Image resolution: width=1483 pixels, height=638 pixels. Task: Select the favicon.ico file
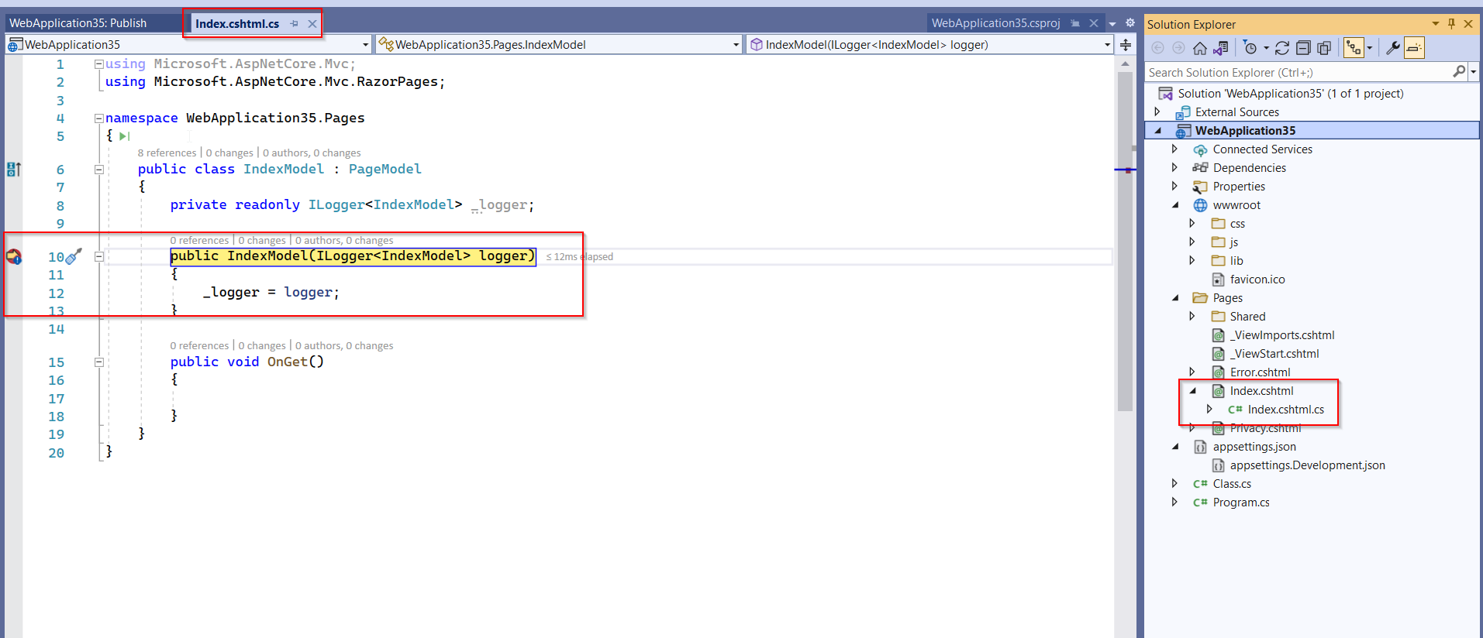pos(1257,280)
